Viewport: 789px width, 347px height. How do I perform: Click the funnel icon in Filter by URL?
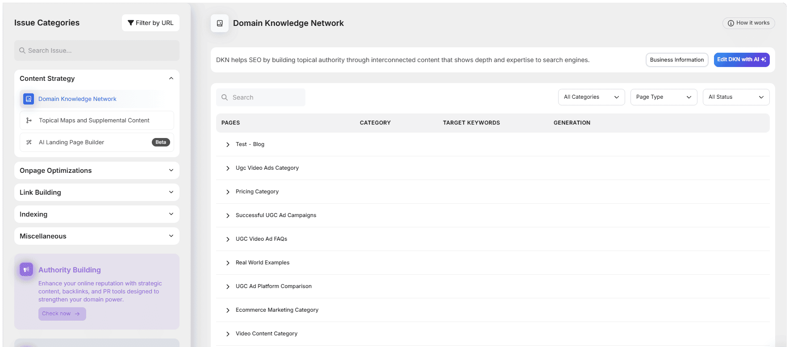tap(131, 23)
